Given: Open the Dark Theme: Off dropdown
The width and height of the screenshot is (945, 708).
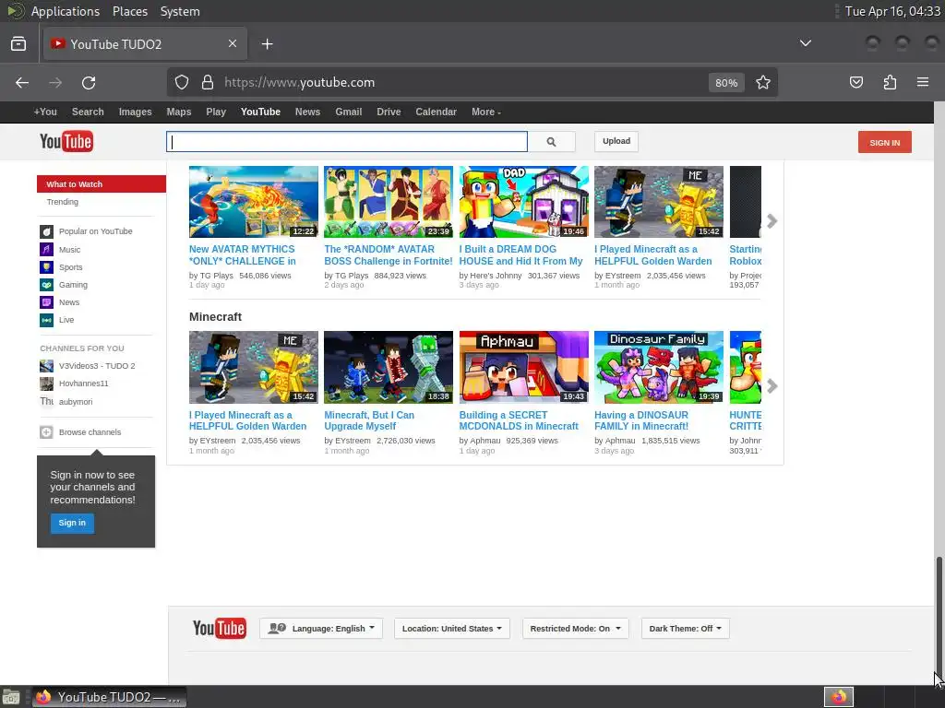Looking at the screenshot, I should point(686,629).
